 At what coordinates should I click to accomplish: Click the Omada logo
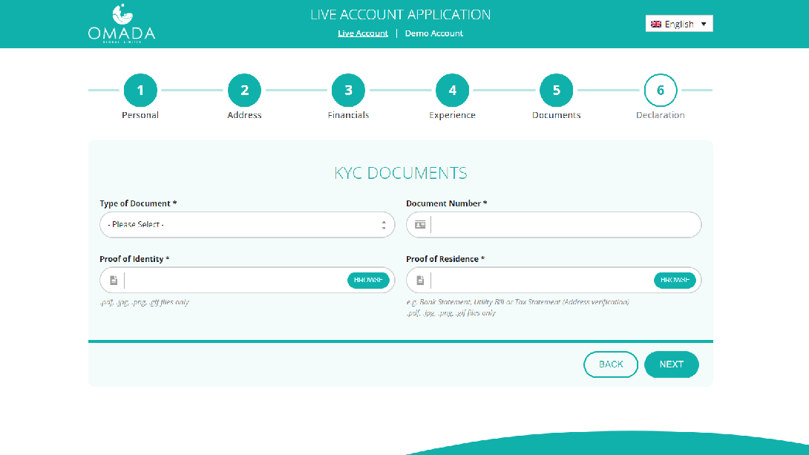point(122,24)
